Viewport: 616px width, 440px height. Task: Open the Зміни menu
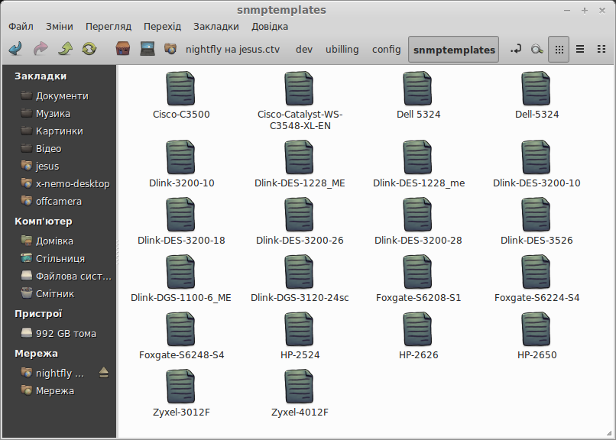[x=60, y=26]
